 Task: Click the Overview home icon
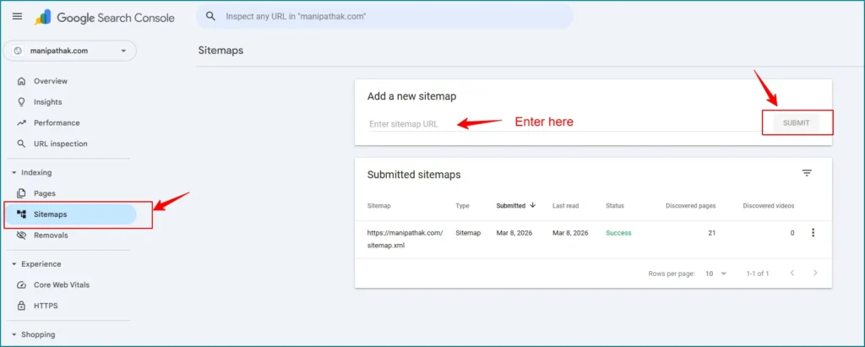tap(21, 81)
